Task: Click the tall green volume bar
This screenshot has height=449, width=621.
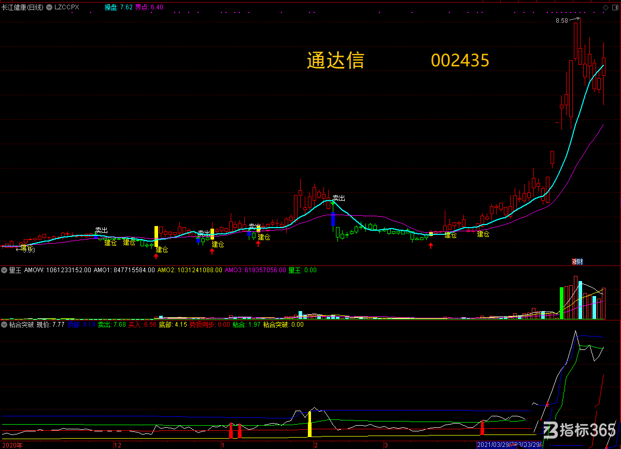Action: coord(561,303)
